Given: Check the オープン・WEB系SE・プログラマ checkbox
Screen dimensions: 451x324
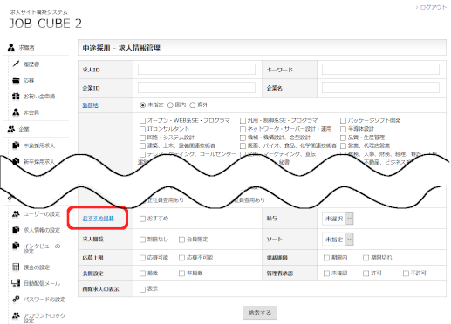Looking at the screenshot, I should tap(142, 120).
